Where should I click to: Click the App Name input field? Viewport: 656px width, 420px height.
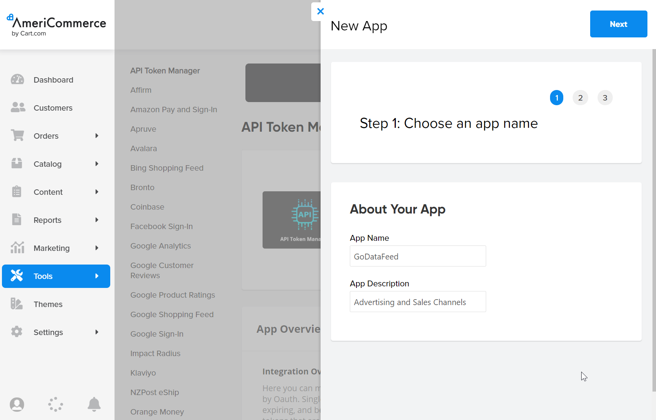pos(418,256)
